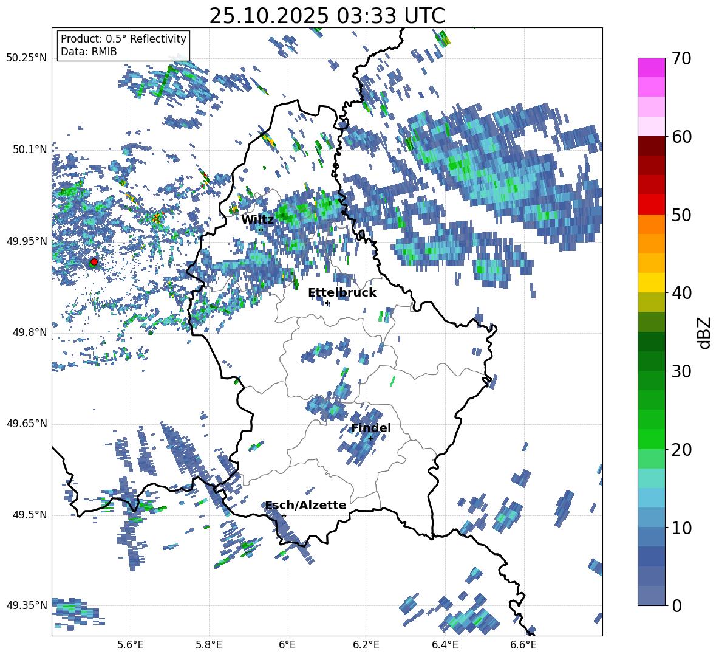
Task: Click the 49.35°N latitude tick label
Action: [27, 605]
